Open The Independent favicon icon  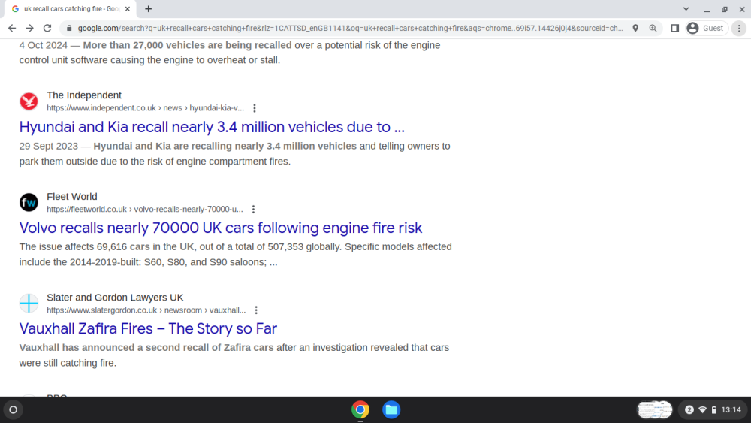[29, 101]
